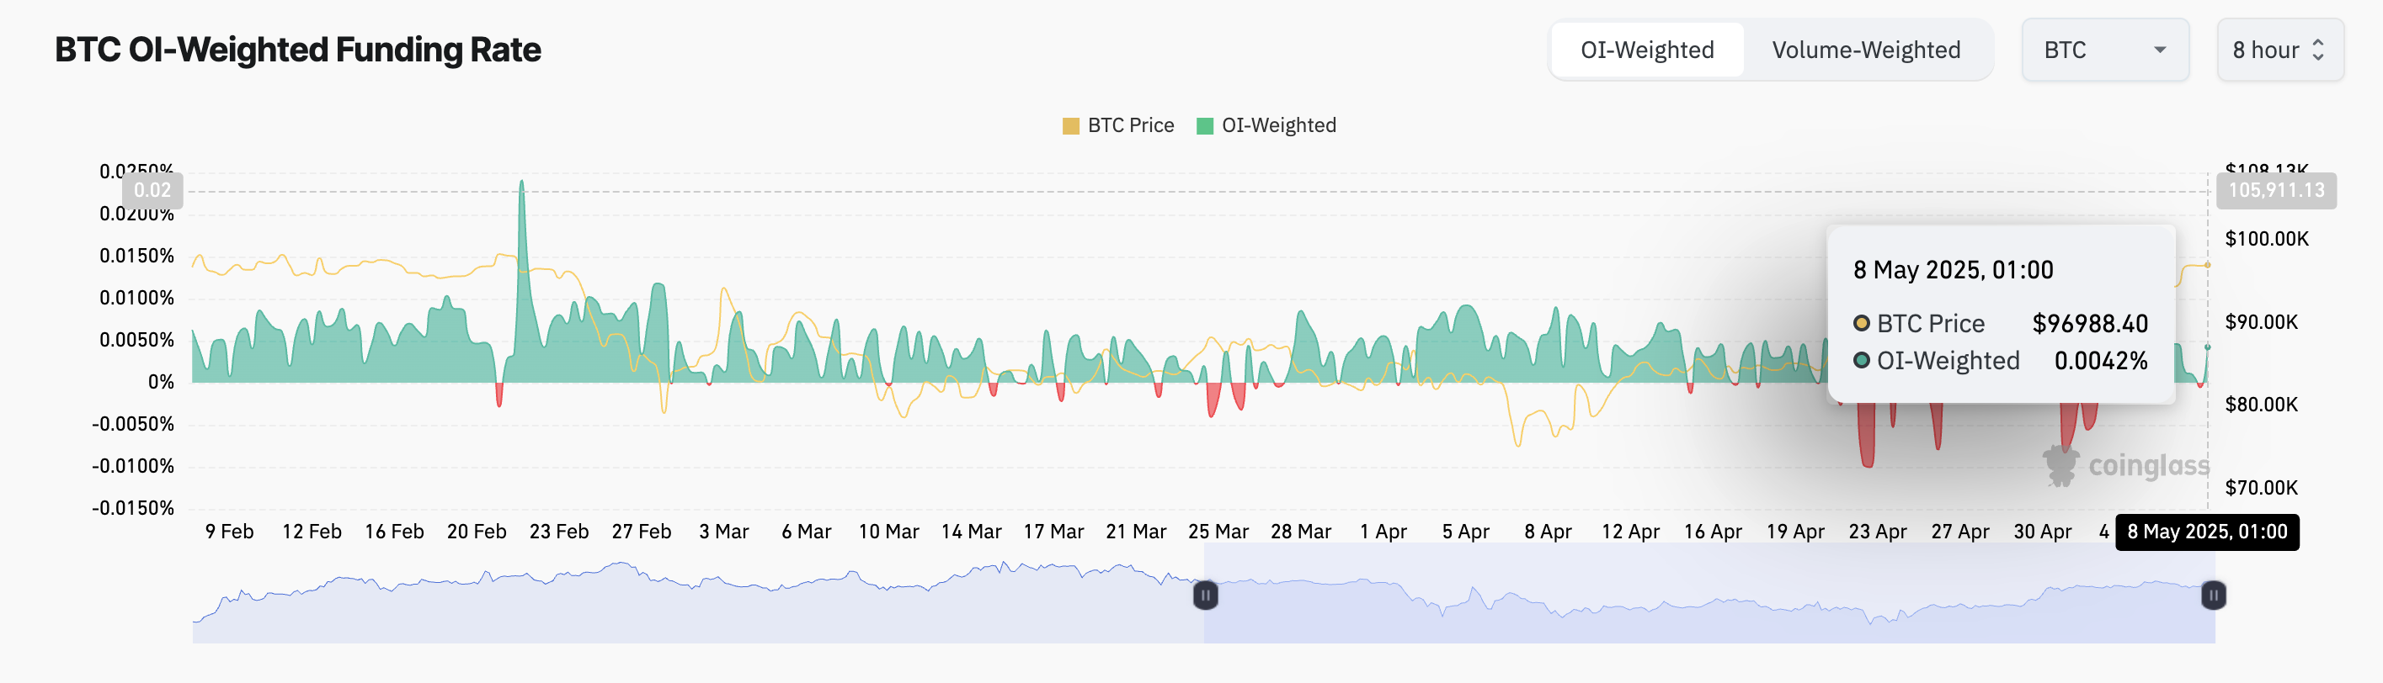This screenshot has height=683, width=2383.
Task: Click the BTC Price yellow marker in tooltip
Action: click(1861, 324)
